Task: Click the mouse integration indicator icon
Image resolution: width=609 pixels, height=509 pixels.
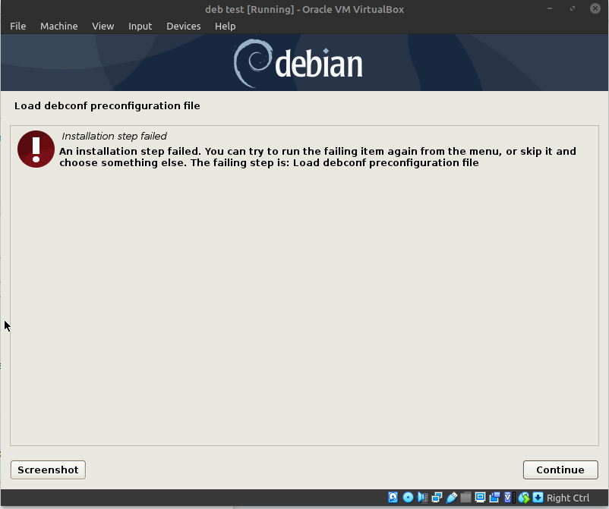Action: point(524,498)
